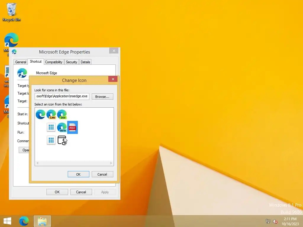This screenshot has width=303, height=227.
Task: Close the Change Icon dialog
Action: pyautogui.click(x=113, y=79)
